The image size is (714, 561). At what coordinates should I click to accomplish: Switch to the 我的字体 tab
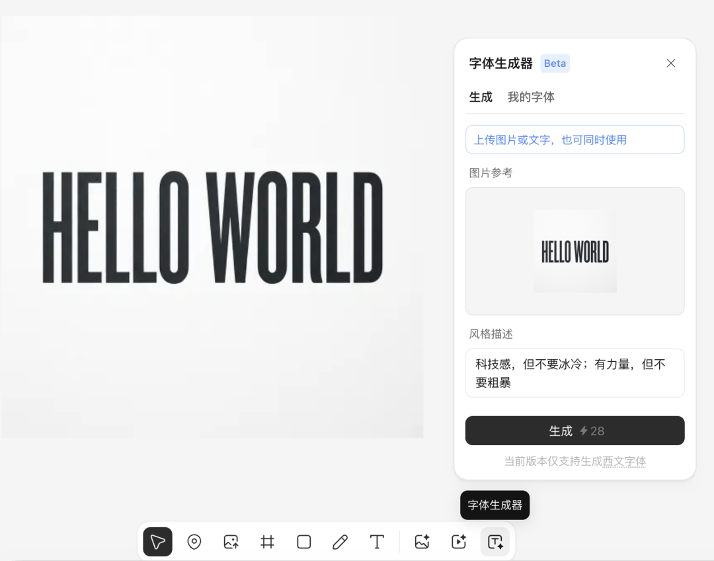click(x=531, y=97)
